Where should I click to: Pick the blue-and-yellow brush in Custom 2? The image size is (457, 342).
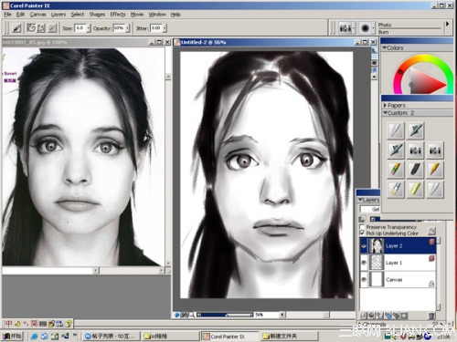(396, 189)
